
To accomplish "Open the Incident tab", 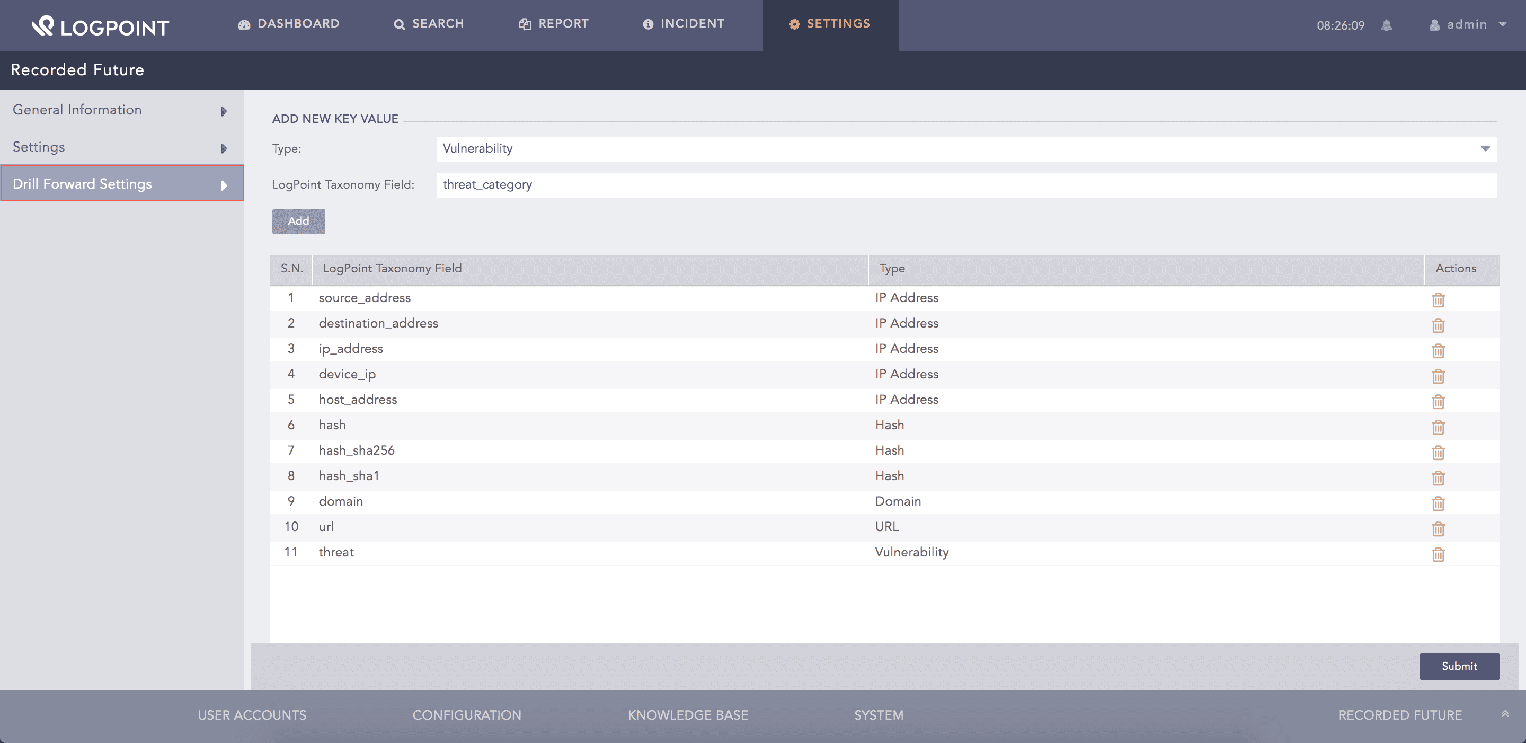I will click(x=684, y=24).
